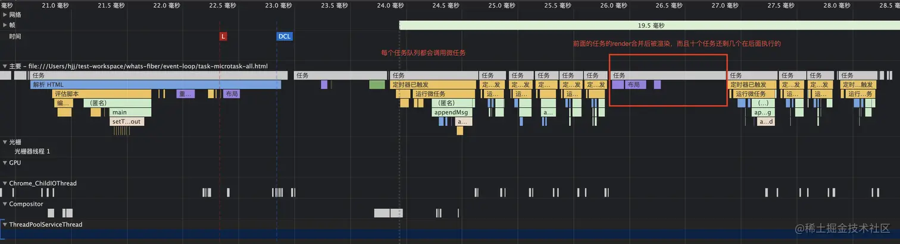Select the 布局 block under 解析 HTML

(x=232, y=94)
